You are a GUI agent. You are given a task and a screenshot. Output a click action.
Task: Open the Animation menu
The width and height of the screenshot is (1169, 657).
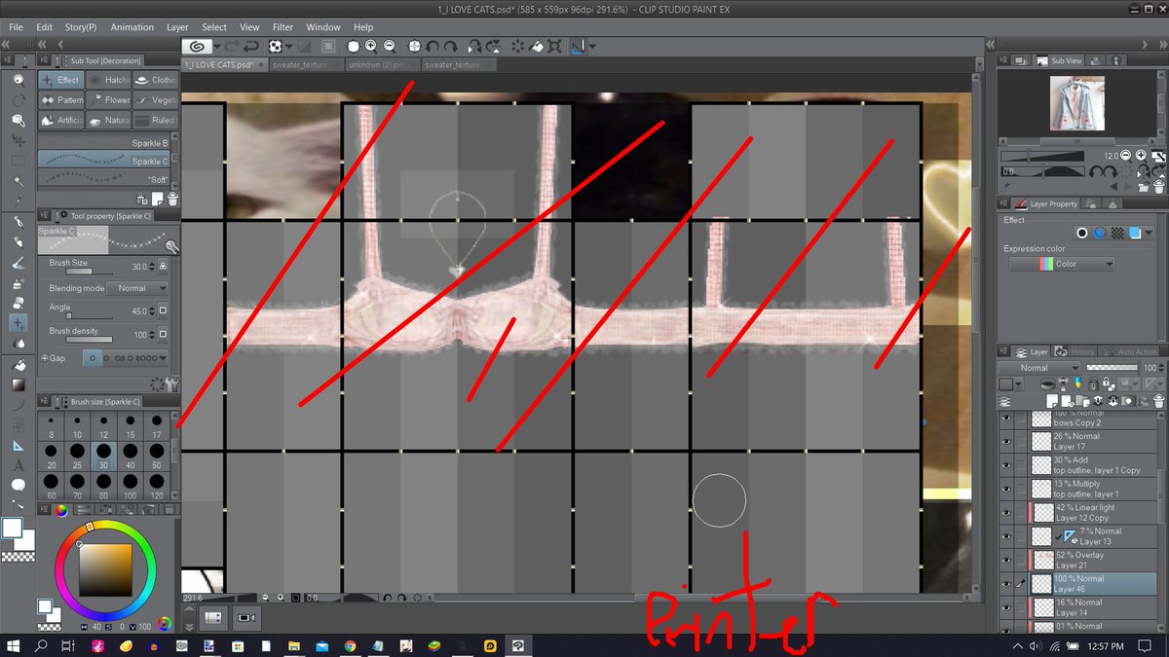pos(132,27)
